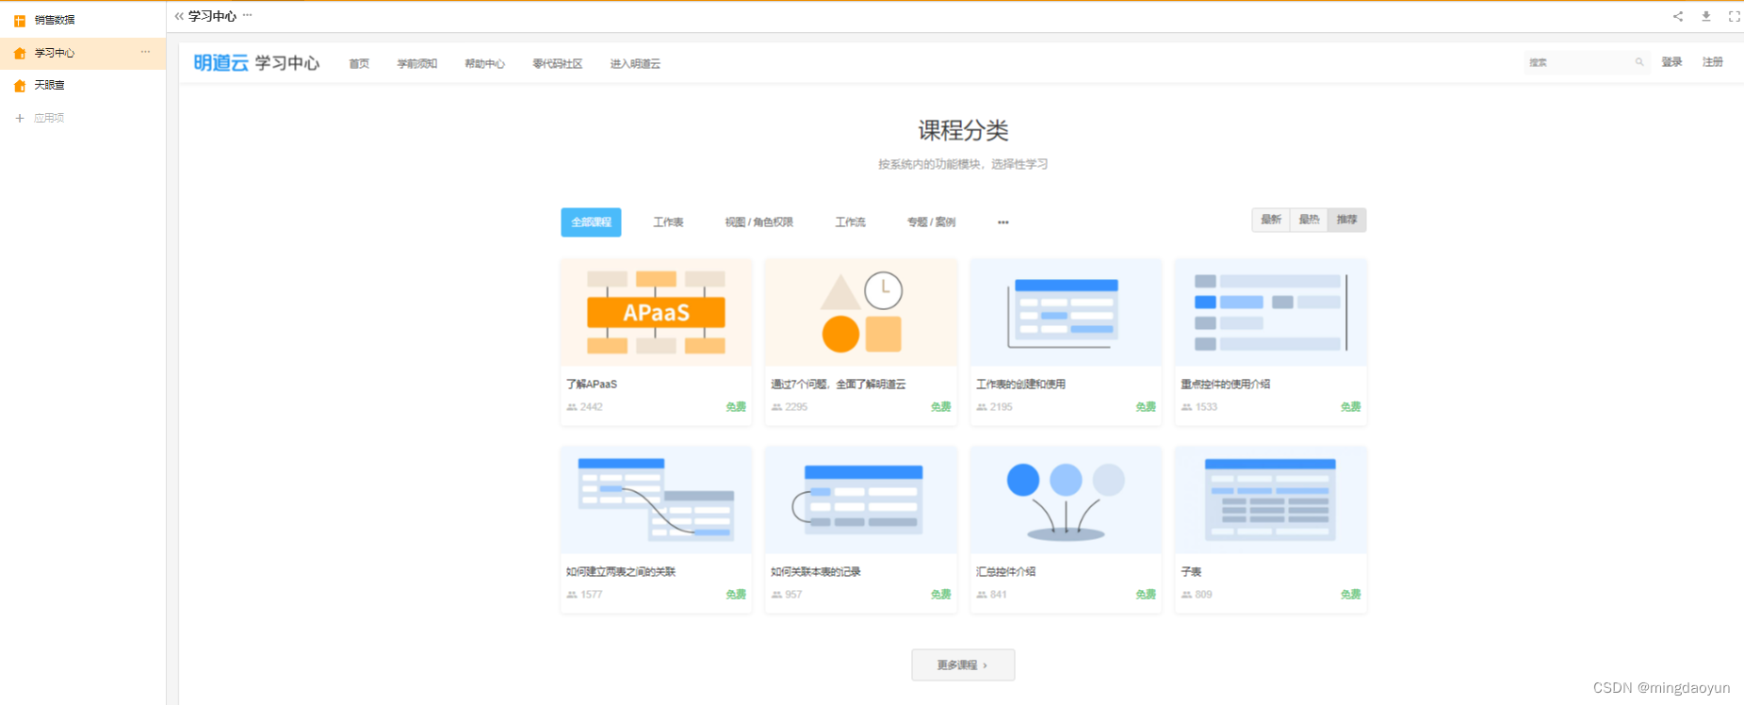The image size is (1744, 705).
Task: Collapse the sidebar with the double-arrow icon
Action: [x=179, y=16]
